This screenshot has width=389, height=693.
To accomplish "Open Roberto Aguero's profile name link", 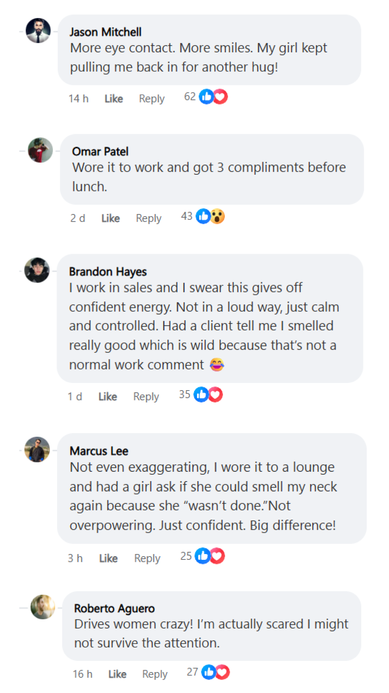I will pyautogui.click(x=114, y=609).
